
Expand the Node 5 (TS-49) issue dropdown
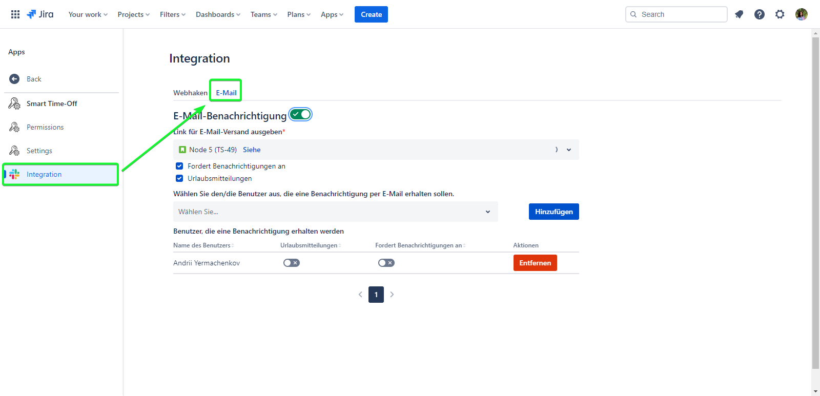[x=568, y=150]
